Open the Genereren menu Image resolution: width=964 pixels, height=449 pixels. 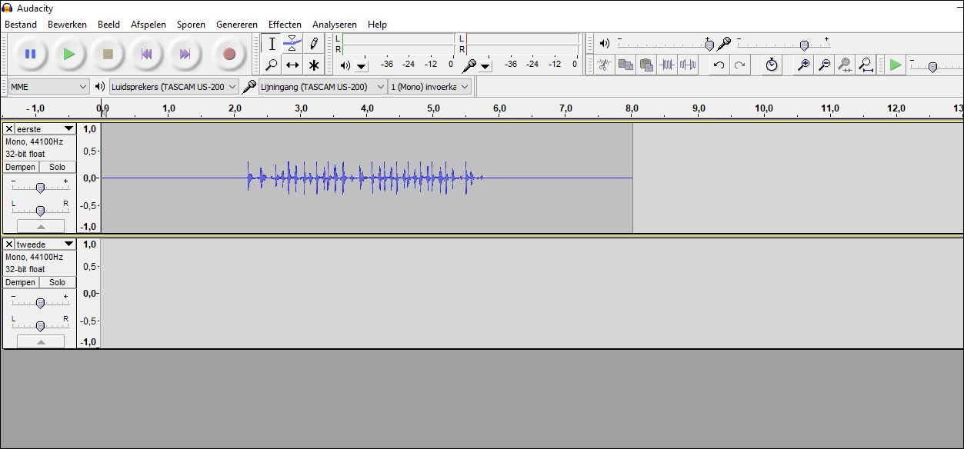point(237,25)
